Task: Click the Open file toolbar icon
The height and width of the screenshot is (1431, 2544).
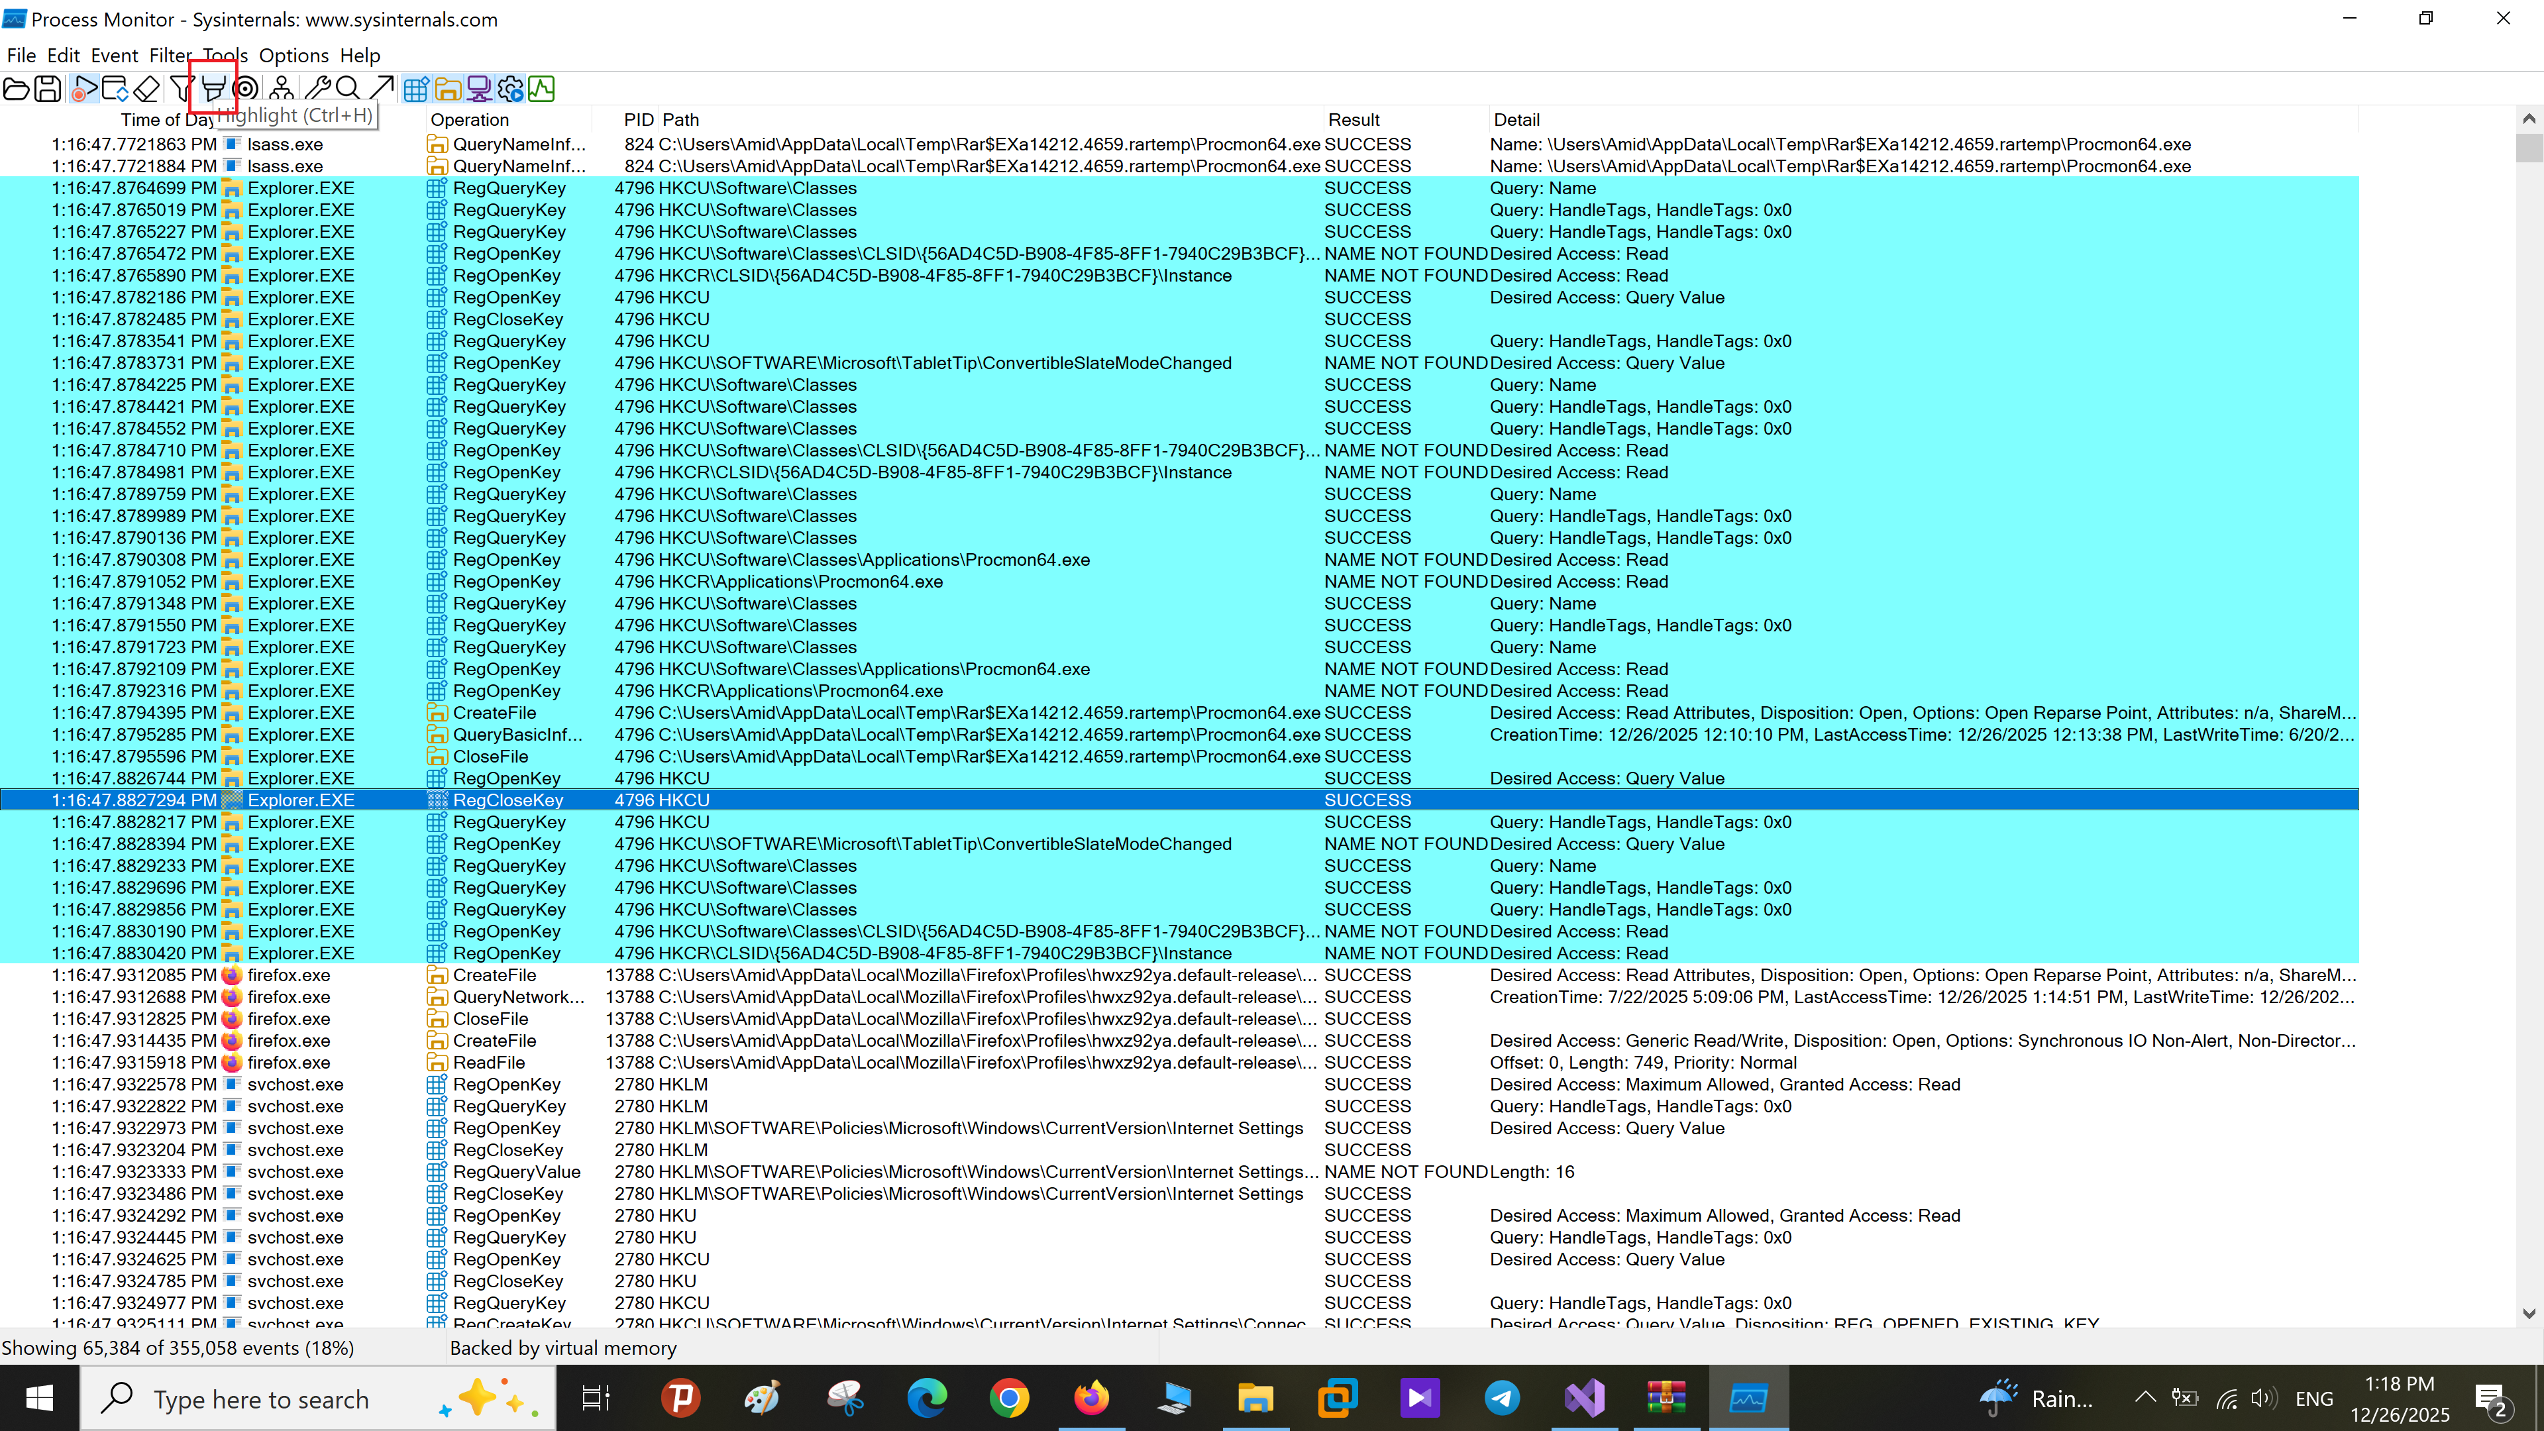Action: tap(17, 89)
